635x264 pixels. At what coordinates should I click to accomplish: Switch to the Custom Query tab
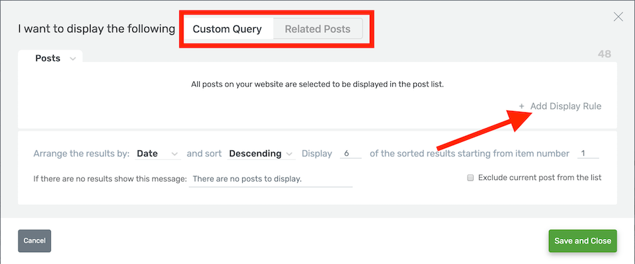227,29
